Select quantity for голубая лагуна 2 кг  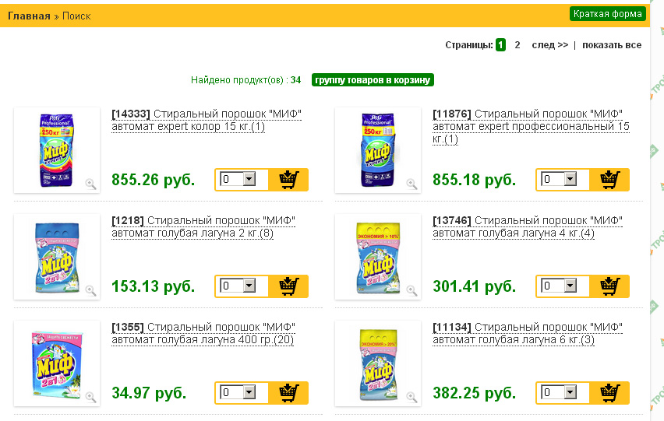(x=249, y=286)
